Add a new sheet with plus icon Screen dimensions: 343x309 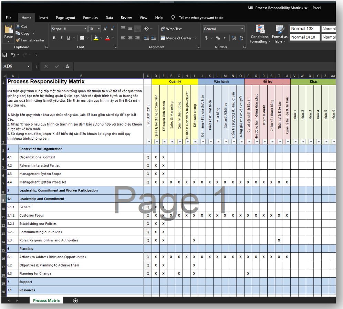click(75, 301)
